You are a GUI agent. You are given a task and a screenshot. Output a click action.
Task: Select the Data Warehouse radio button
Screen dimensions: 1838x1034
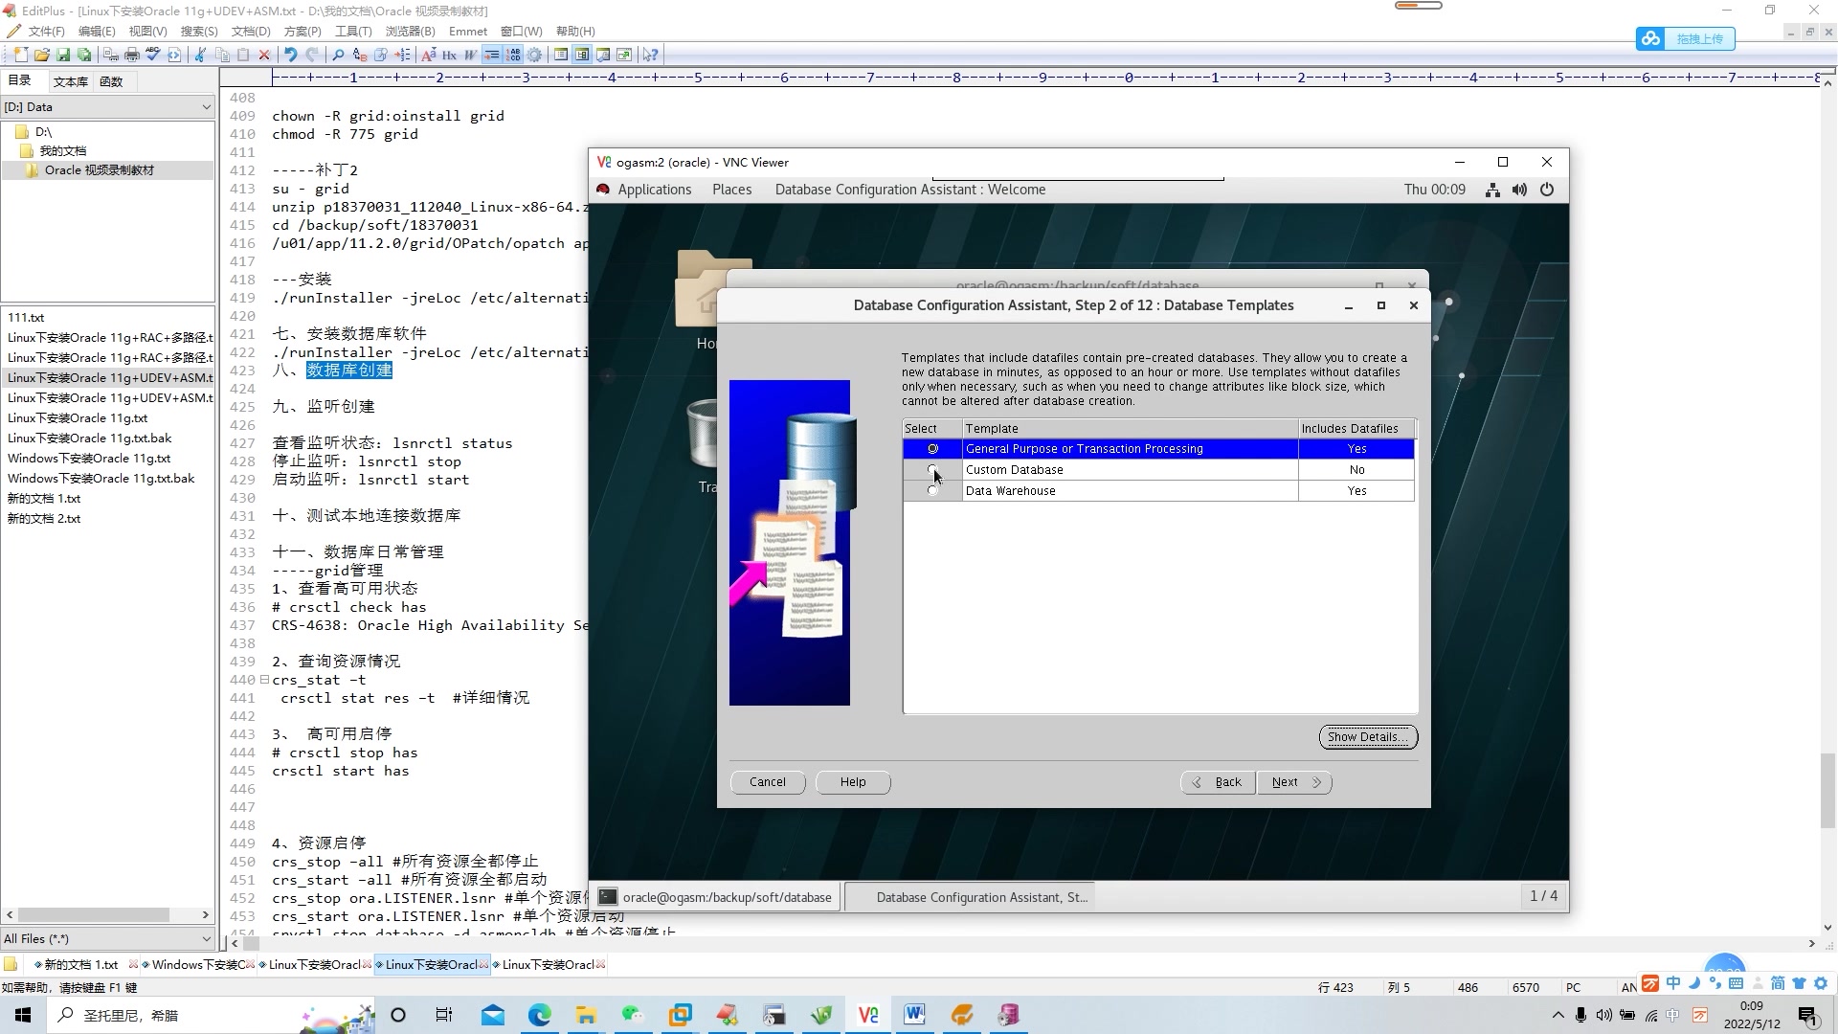[932, 491]
